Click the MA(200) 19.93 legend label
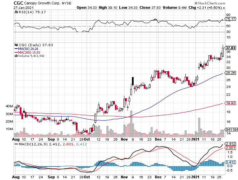Viewport: 238px width, 180px height. [x=29, y=52]
